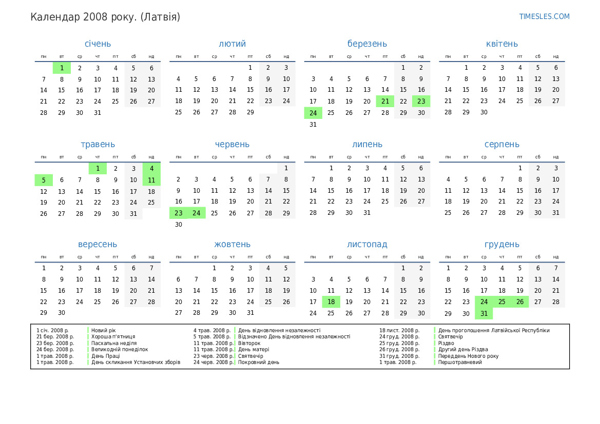The image size is (600, 424).
Task: Click 'День проголошення Латвійської Республіки' legend entry
Action: [494, 331]
